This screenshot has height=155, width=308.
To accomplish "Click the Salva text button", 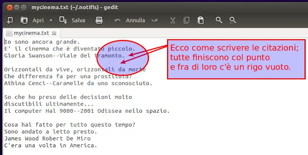I will tap(79, 20).
